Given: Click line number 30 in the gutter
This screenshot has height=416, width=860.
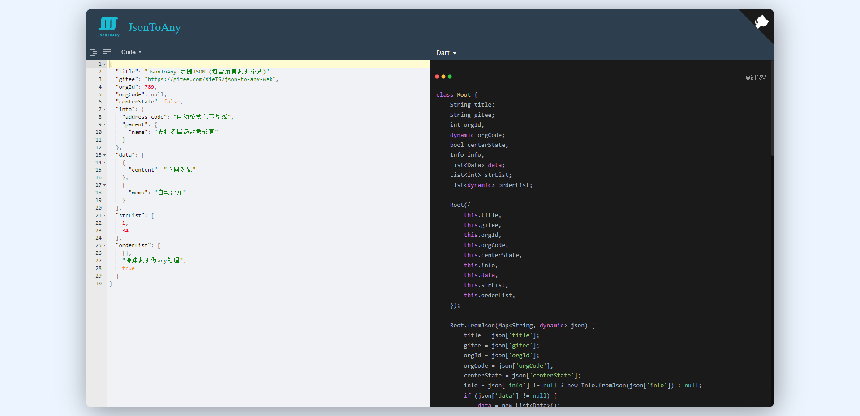Looking at the screenshot, I should click(x=99, y=283).
